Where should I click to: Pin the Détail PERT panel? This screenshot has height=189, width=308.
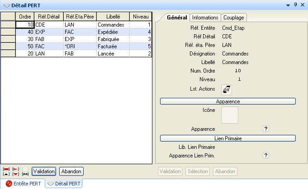[x=296, y=5]
